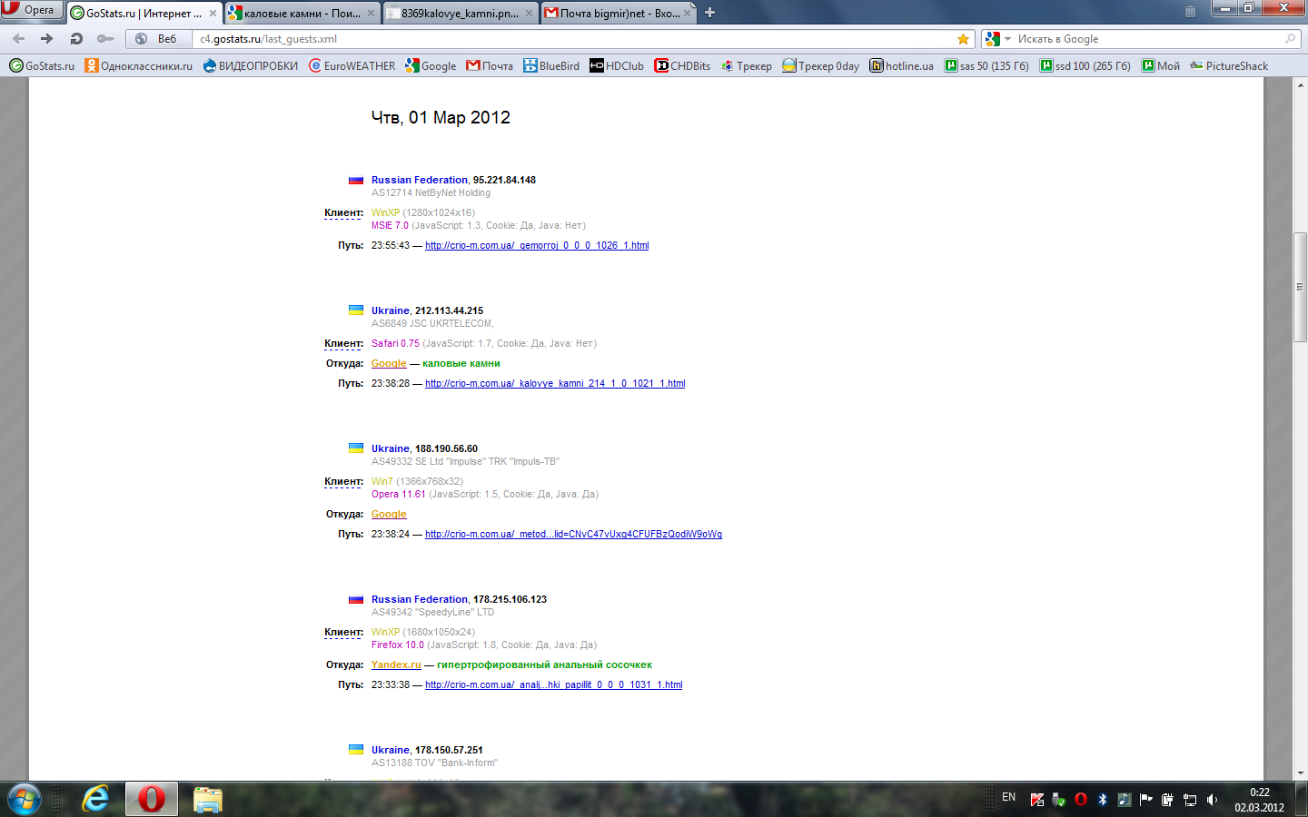Click the Клиент label for 95.221.84.148

(343, 212)
